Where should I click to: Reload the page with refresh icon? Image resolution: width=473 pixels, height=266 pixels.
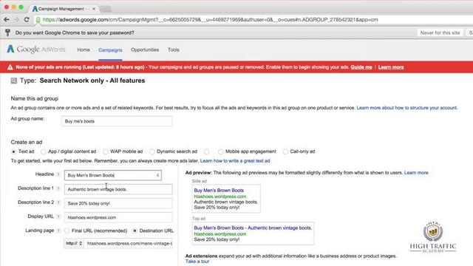(x=27, y=20)
